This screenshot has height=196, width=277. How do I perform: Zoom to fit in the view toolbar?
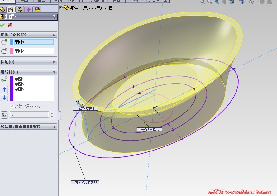tap(203, 2)
